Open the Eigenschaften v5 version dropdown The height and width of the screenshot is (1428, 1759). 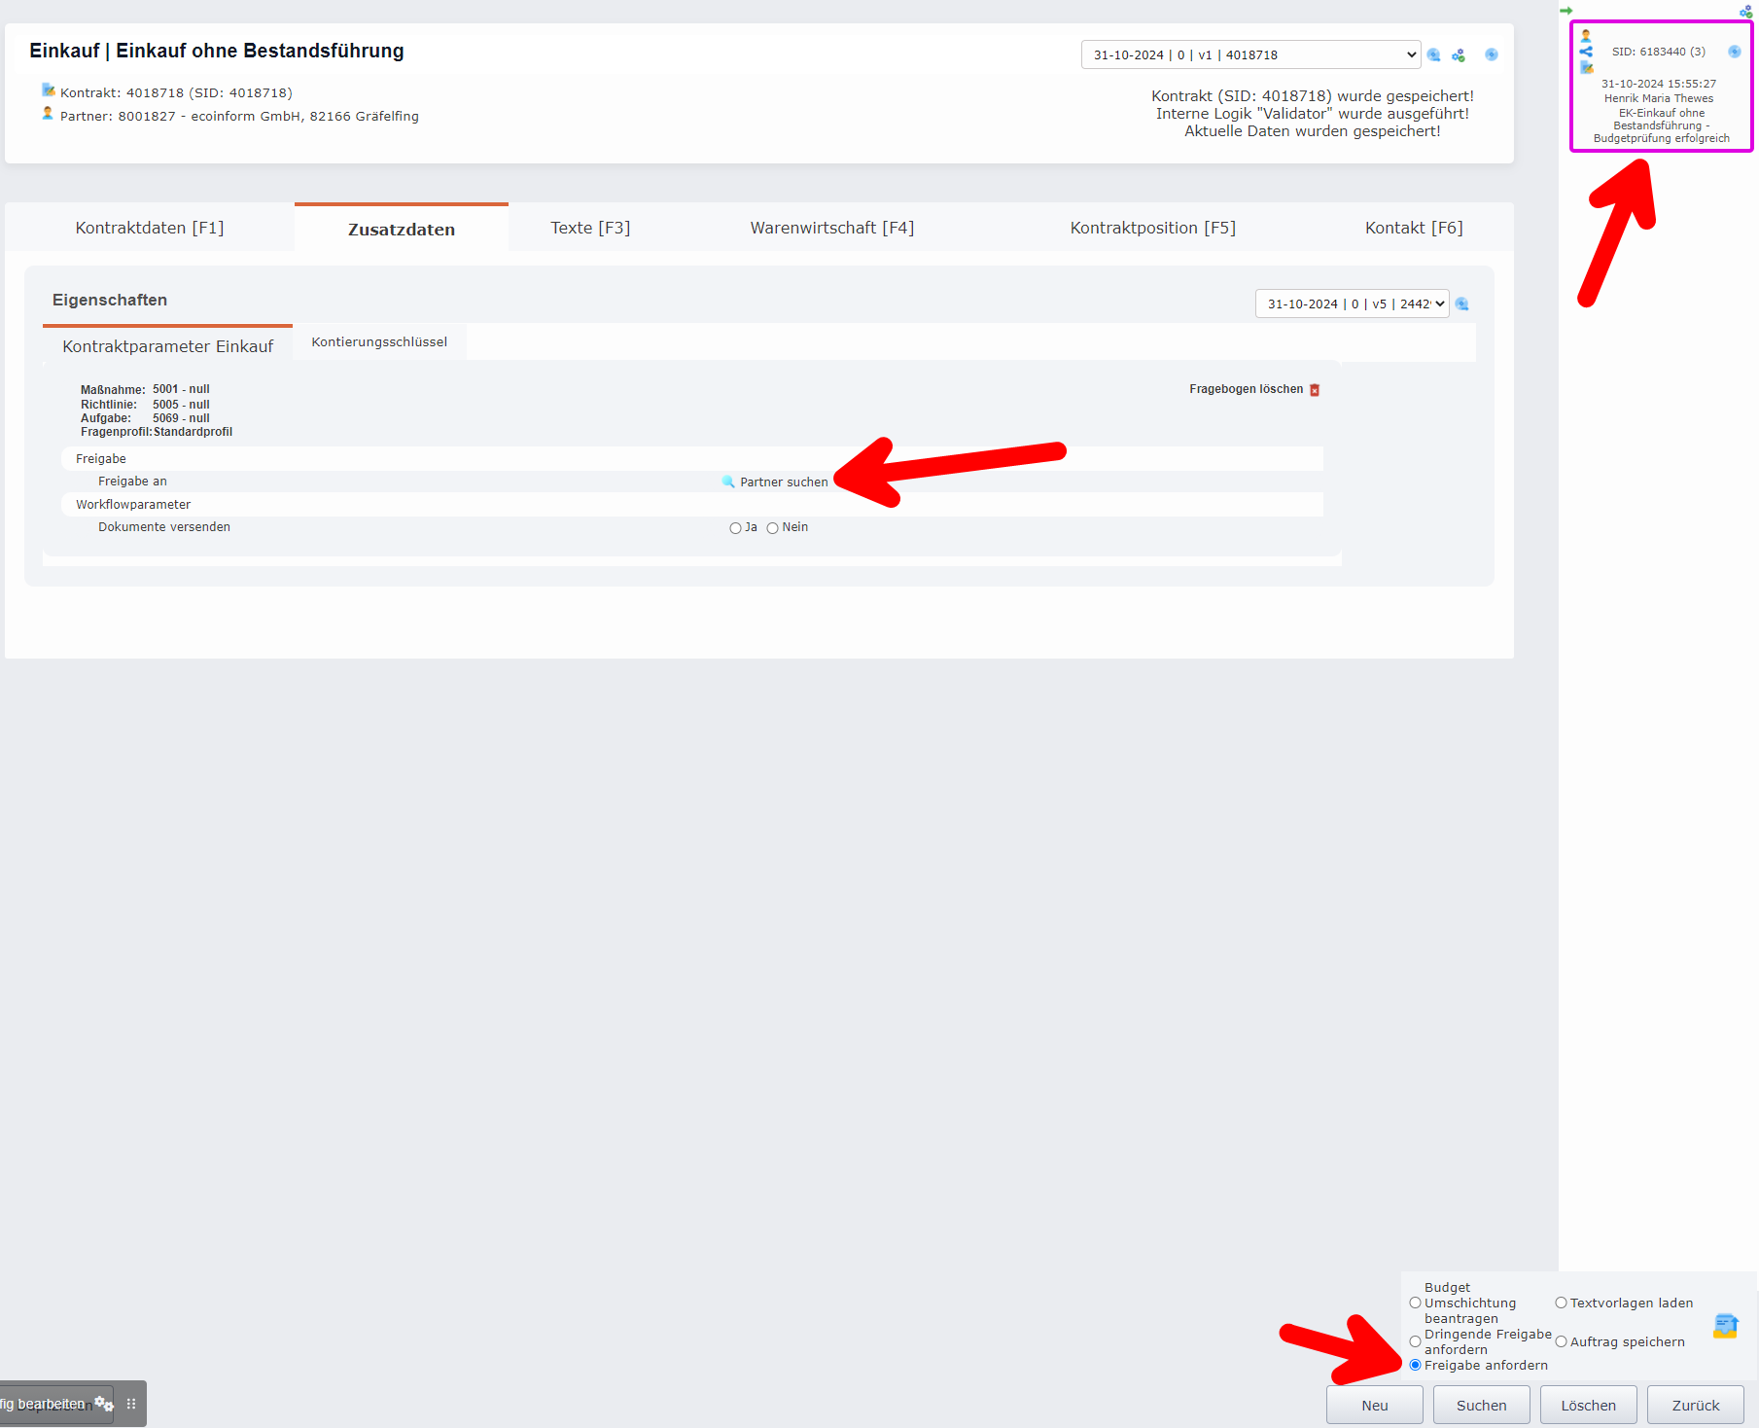[1350, 303]
